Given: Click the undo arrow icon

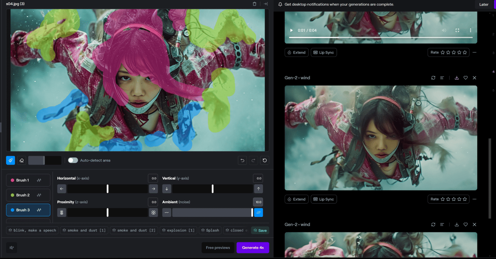Looking at the screenshot, I should click(x=243, y=160).
